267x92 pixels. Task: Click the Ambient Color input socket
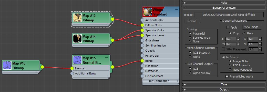(x=142, y=20)
